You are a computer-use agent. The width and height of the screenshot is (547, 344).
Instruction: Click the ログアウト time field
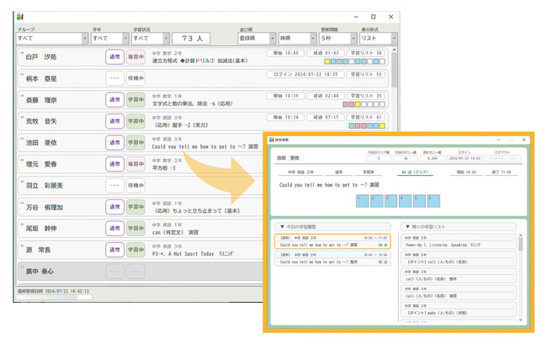pos(502,158)
